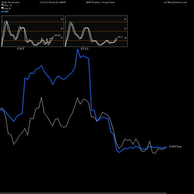Viewport: 194px width, 194px height.
Task: Click the Fast K legend swatch
Action: click(x=2, y=8)
